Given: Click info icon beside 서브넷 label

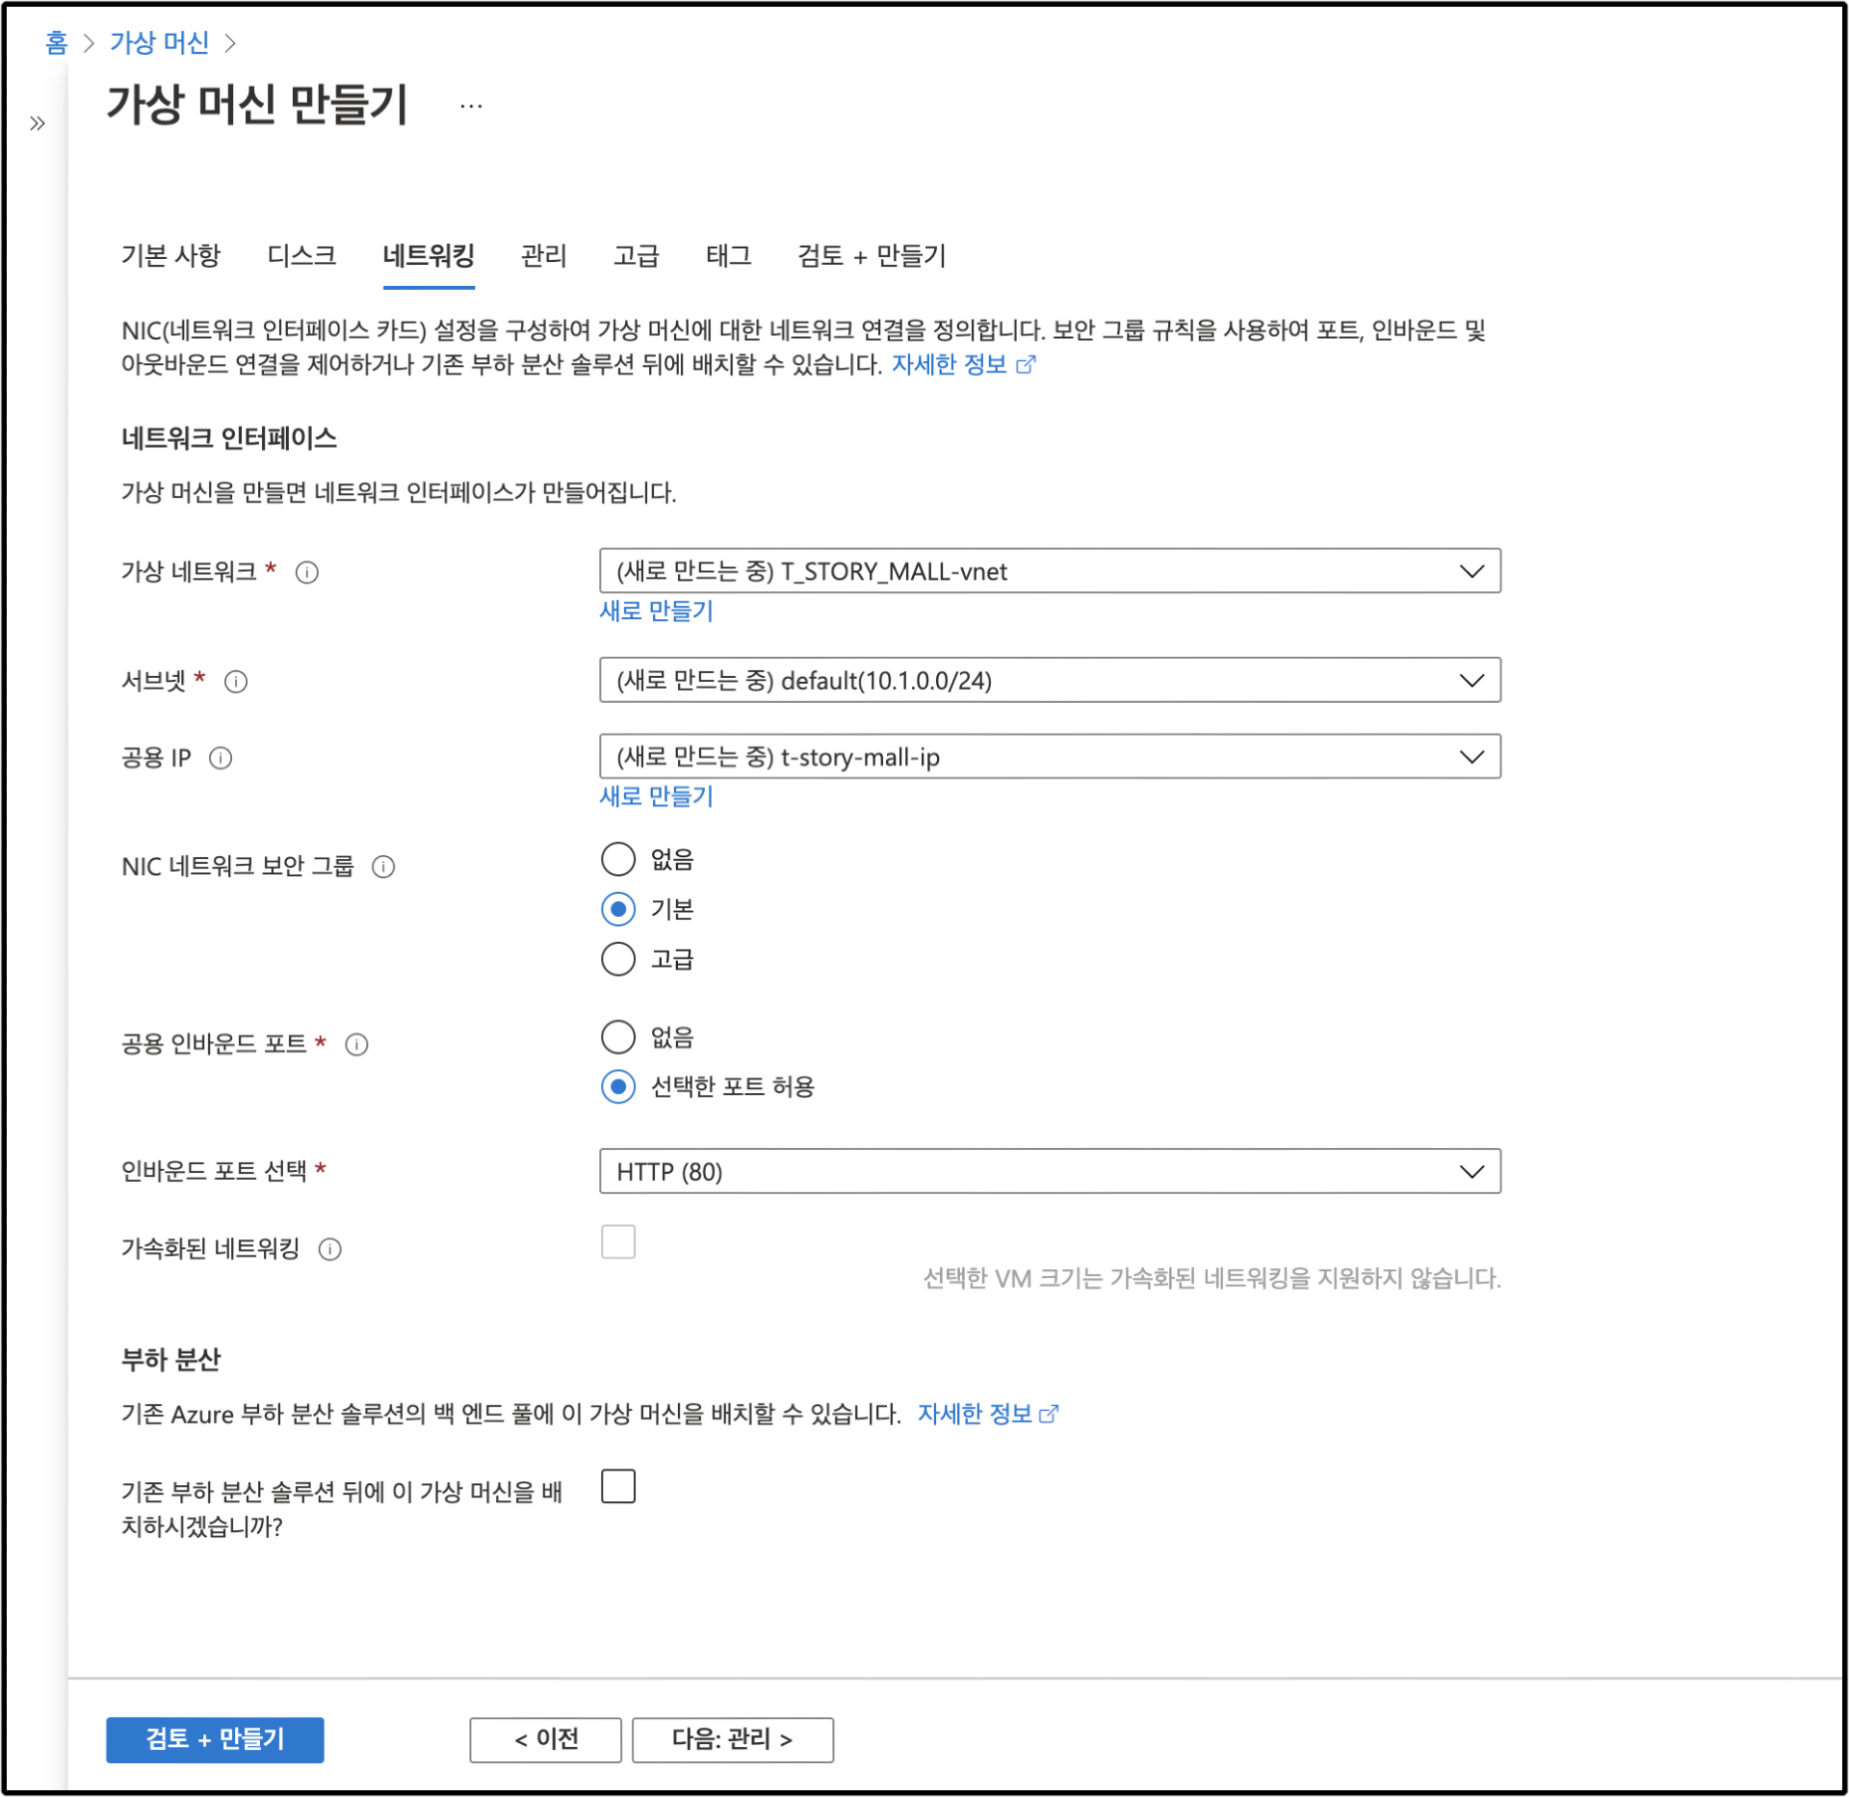Looking at the screenshot, I should pos(236,682).
